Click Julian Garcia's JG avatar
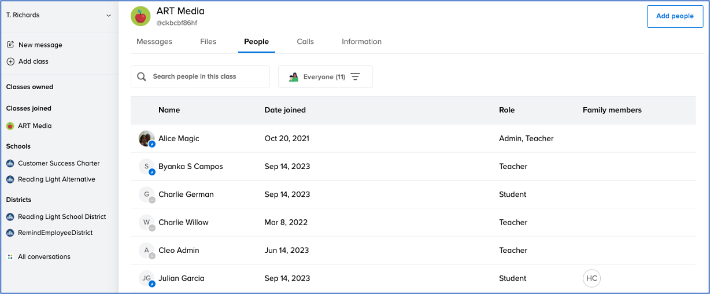 [146, 278]
